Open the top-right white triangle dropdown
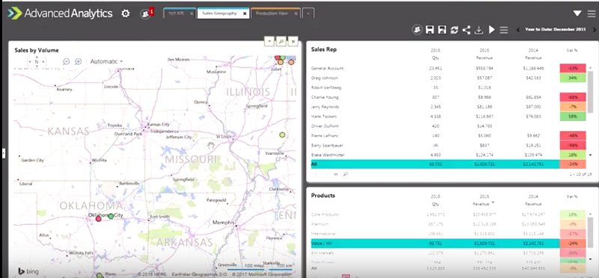This screenshot has height=278, width=599. [x=577, y=13]
